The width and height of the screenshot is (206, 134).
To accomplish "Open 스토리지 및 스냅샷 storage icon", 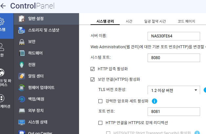I will pyautogui.click(x=22, y=30).
